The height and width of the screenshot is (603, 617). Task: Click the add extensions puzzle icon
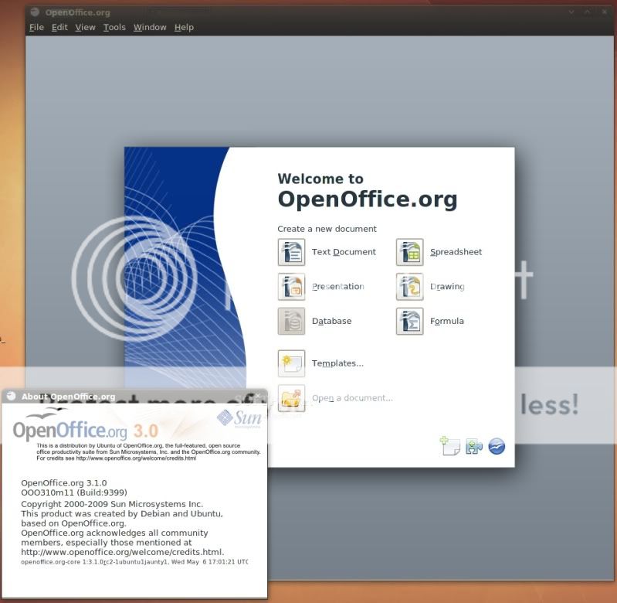[x=474, y=447]
